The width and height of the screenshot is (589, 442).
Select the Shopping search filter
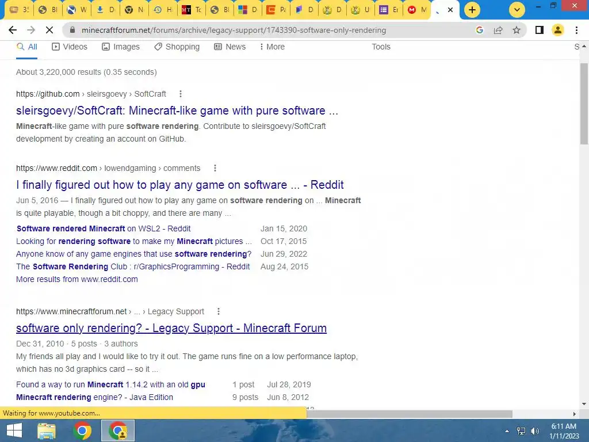(177, 47)
